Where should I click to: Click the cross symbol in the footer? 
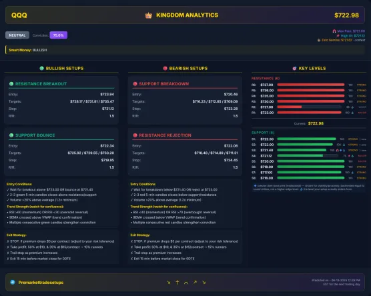coord(177,282)
